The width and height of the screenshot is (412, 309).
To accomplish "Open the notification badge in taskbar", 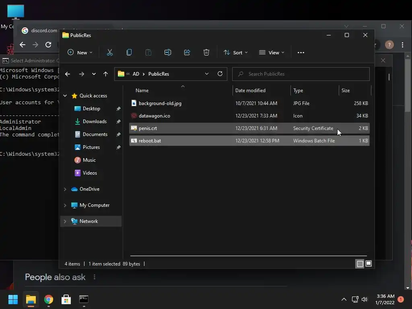I will [401, 299].
